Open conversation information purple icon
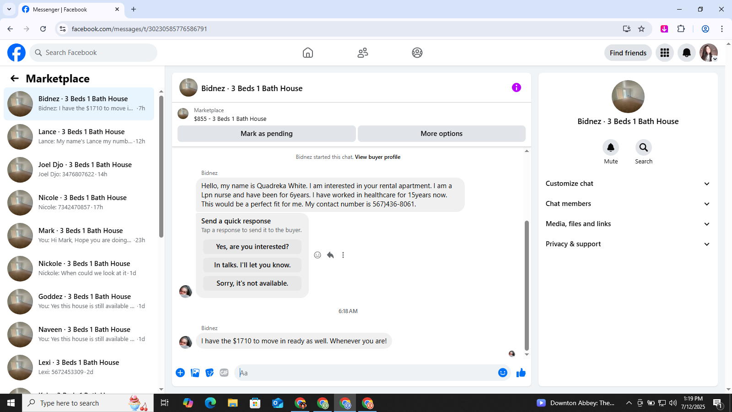 pyautogui.click(x=517, y=87)
